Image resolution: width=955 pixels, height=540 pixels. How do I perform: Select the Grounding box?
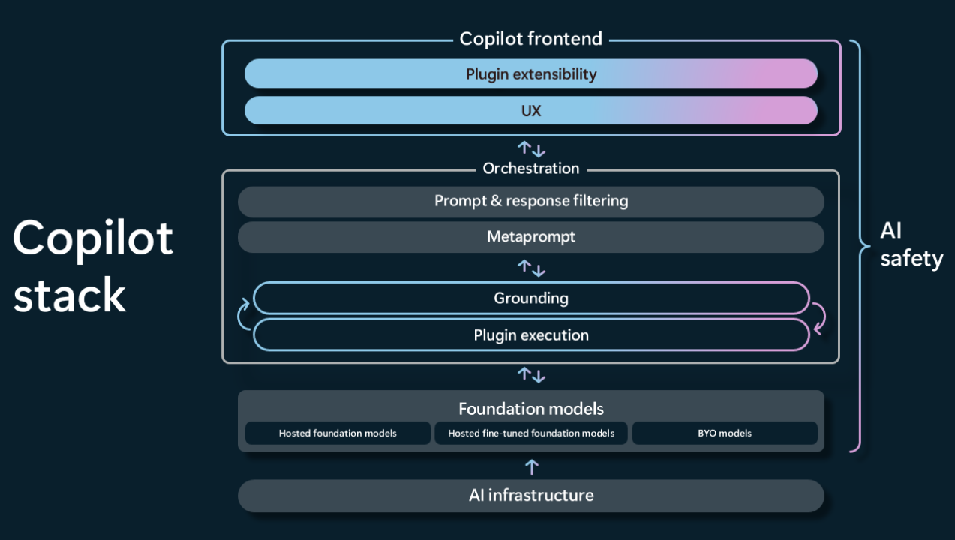[x=530, y=298]
